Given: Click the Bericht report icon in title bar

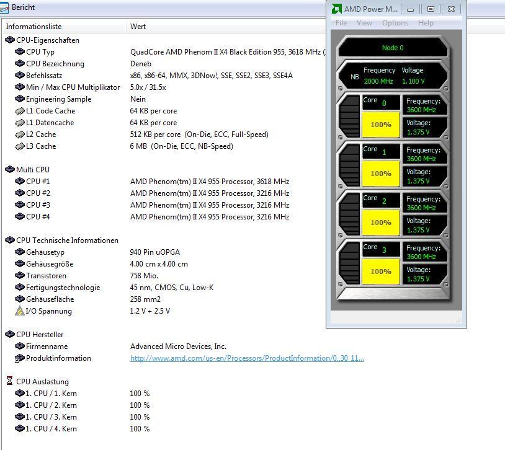Looking at the screenshot, I should pos(4,8).
